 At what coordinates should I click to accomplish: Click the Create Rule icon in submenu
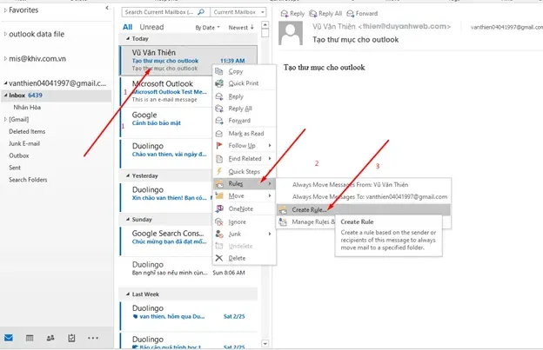point(283,209)
